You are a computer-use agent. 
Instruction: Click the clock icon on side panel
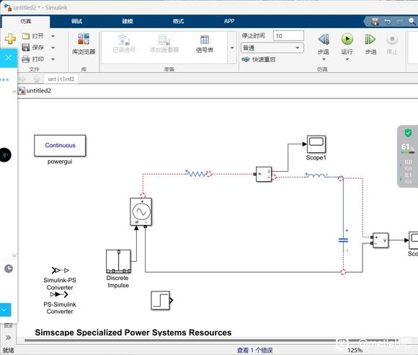(x=9, y=268)
